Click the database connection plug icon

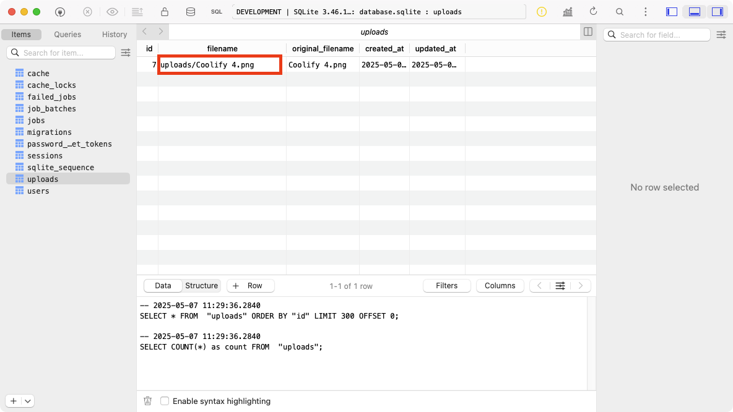click(x=60, y=12)
